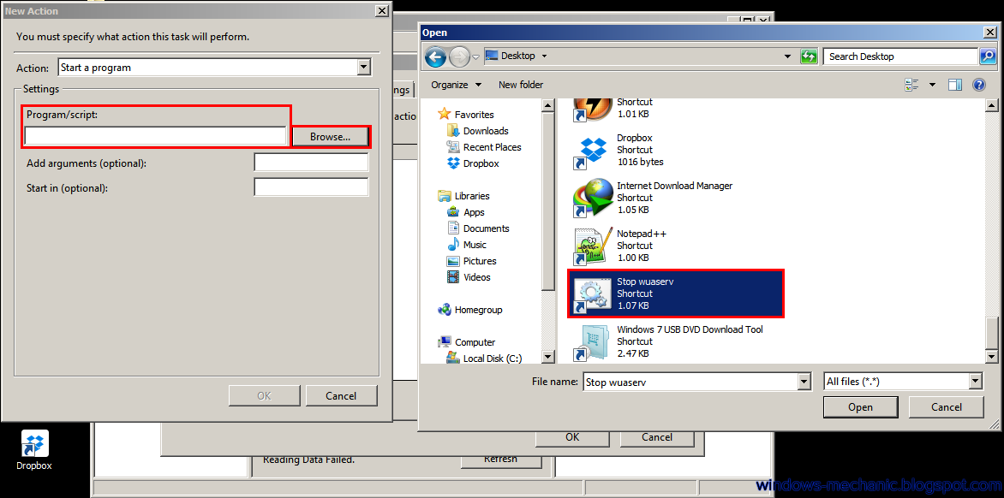Click the Apps library icon
Image resolution: width=1004 pixels, height=498 pixels.
pos(453,212)
